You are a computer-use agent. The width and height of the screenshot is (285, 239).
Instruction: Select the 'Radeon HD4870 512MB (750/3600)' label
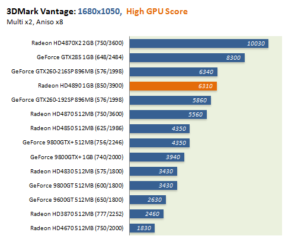coord(77,114)
